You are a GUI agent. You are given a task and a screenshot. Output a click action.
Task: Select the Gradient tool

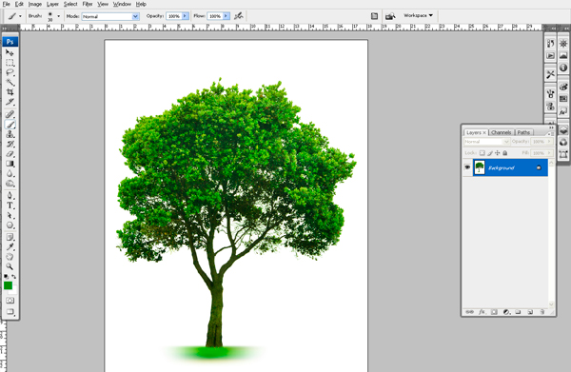click(10, 164)
